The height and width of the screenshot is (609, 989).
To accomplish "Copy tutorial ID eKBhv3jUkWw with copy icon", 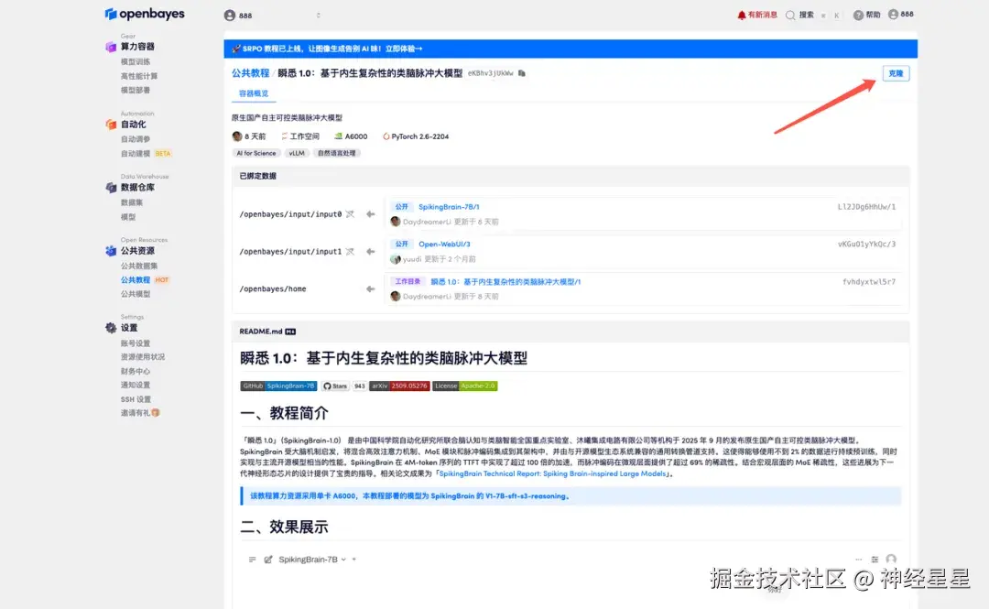I will pos(522,73).
